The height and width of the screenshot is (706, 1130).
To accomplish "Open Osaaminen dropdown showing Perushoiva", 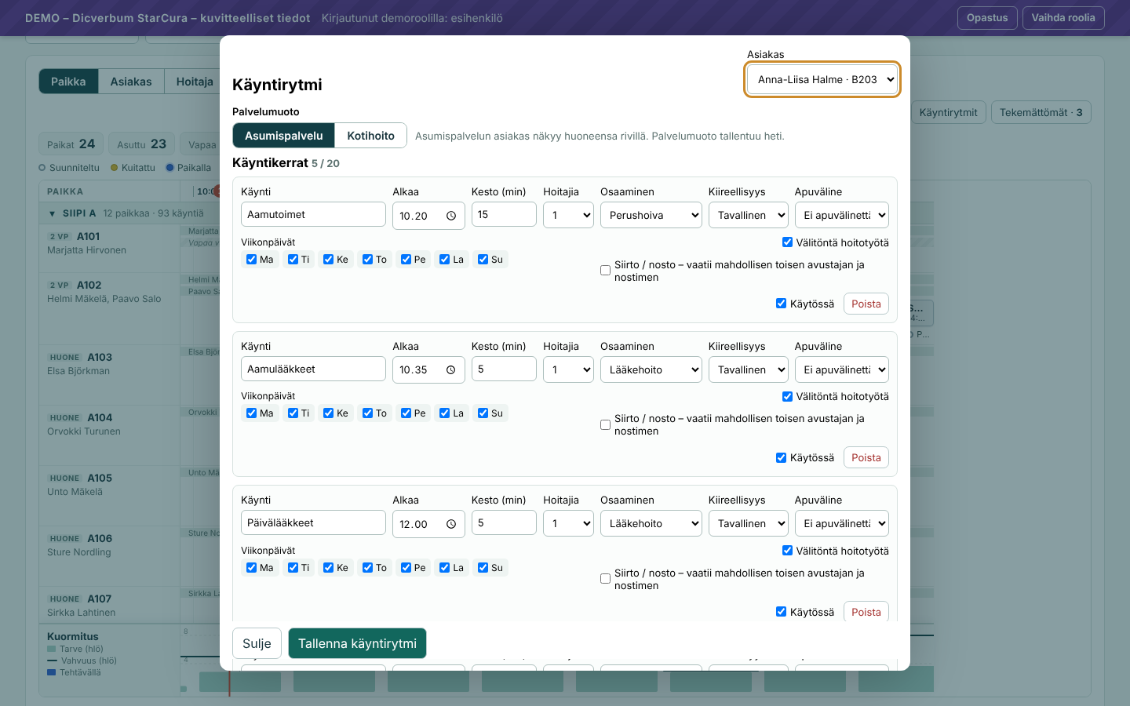I will pos(651,215).
